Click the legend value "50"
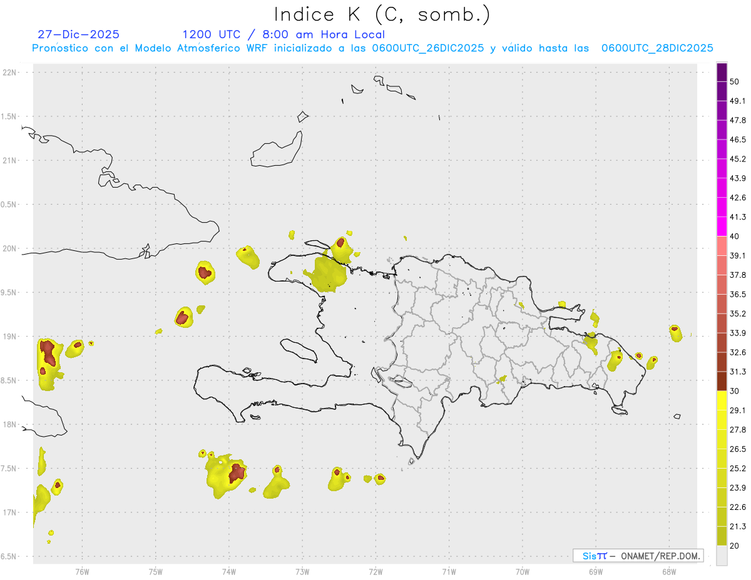 point(734,82)
